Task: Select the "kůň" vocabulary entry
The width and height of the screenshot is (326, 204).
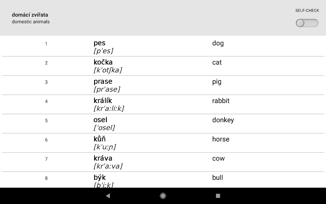Action: point(99,139)
